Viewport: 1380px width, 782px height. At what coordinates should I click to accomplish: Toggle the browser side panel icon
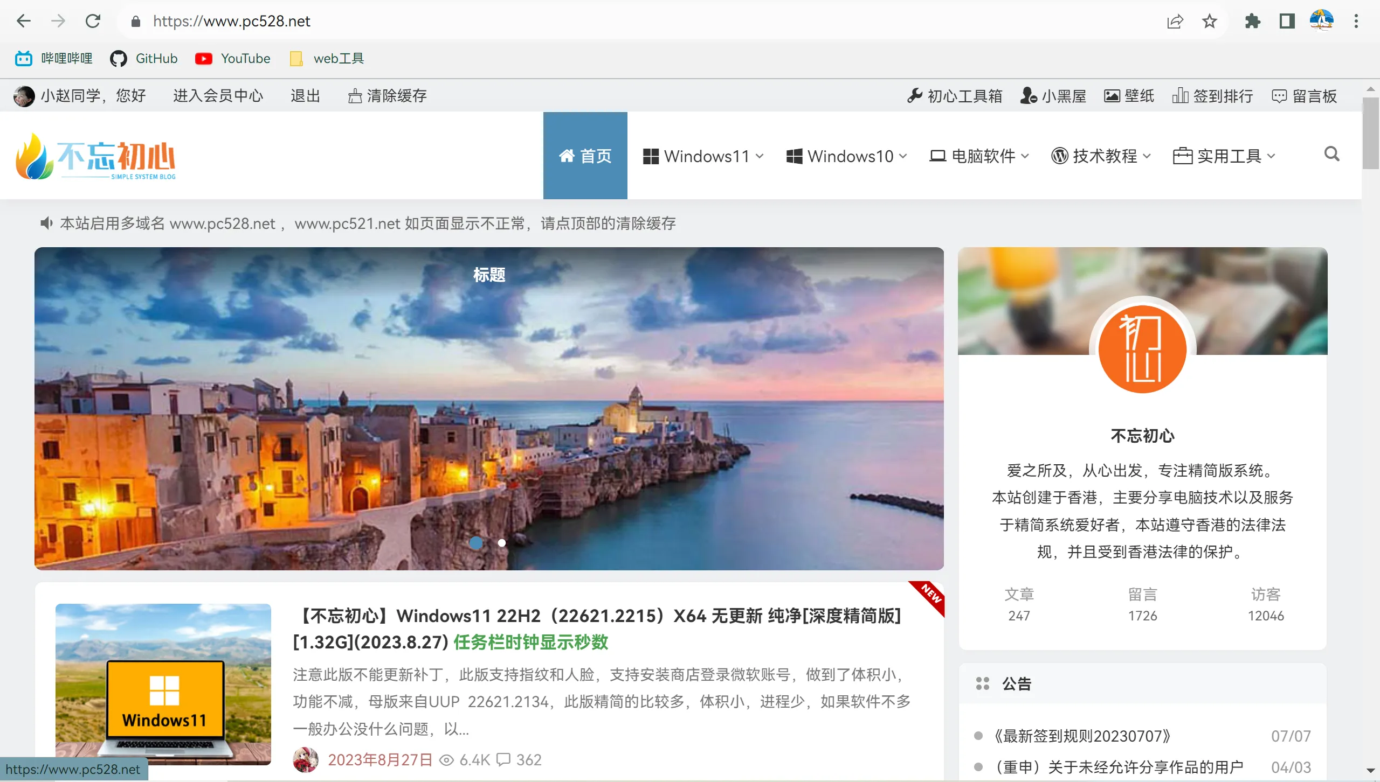tap(1287, 22)
